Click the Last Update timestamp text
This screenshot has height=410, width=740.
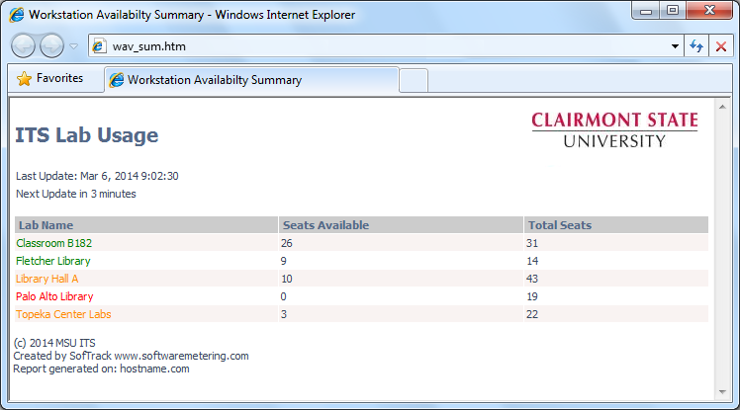point(97,176)
